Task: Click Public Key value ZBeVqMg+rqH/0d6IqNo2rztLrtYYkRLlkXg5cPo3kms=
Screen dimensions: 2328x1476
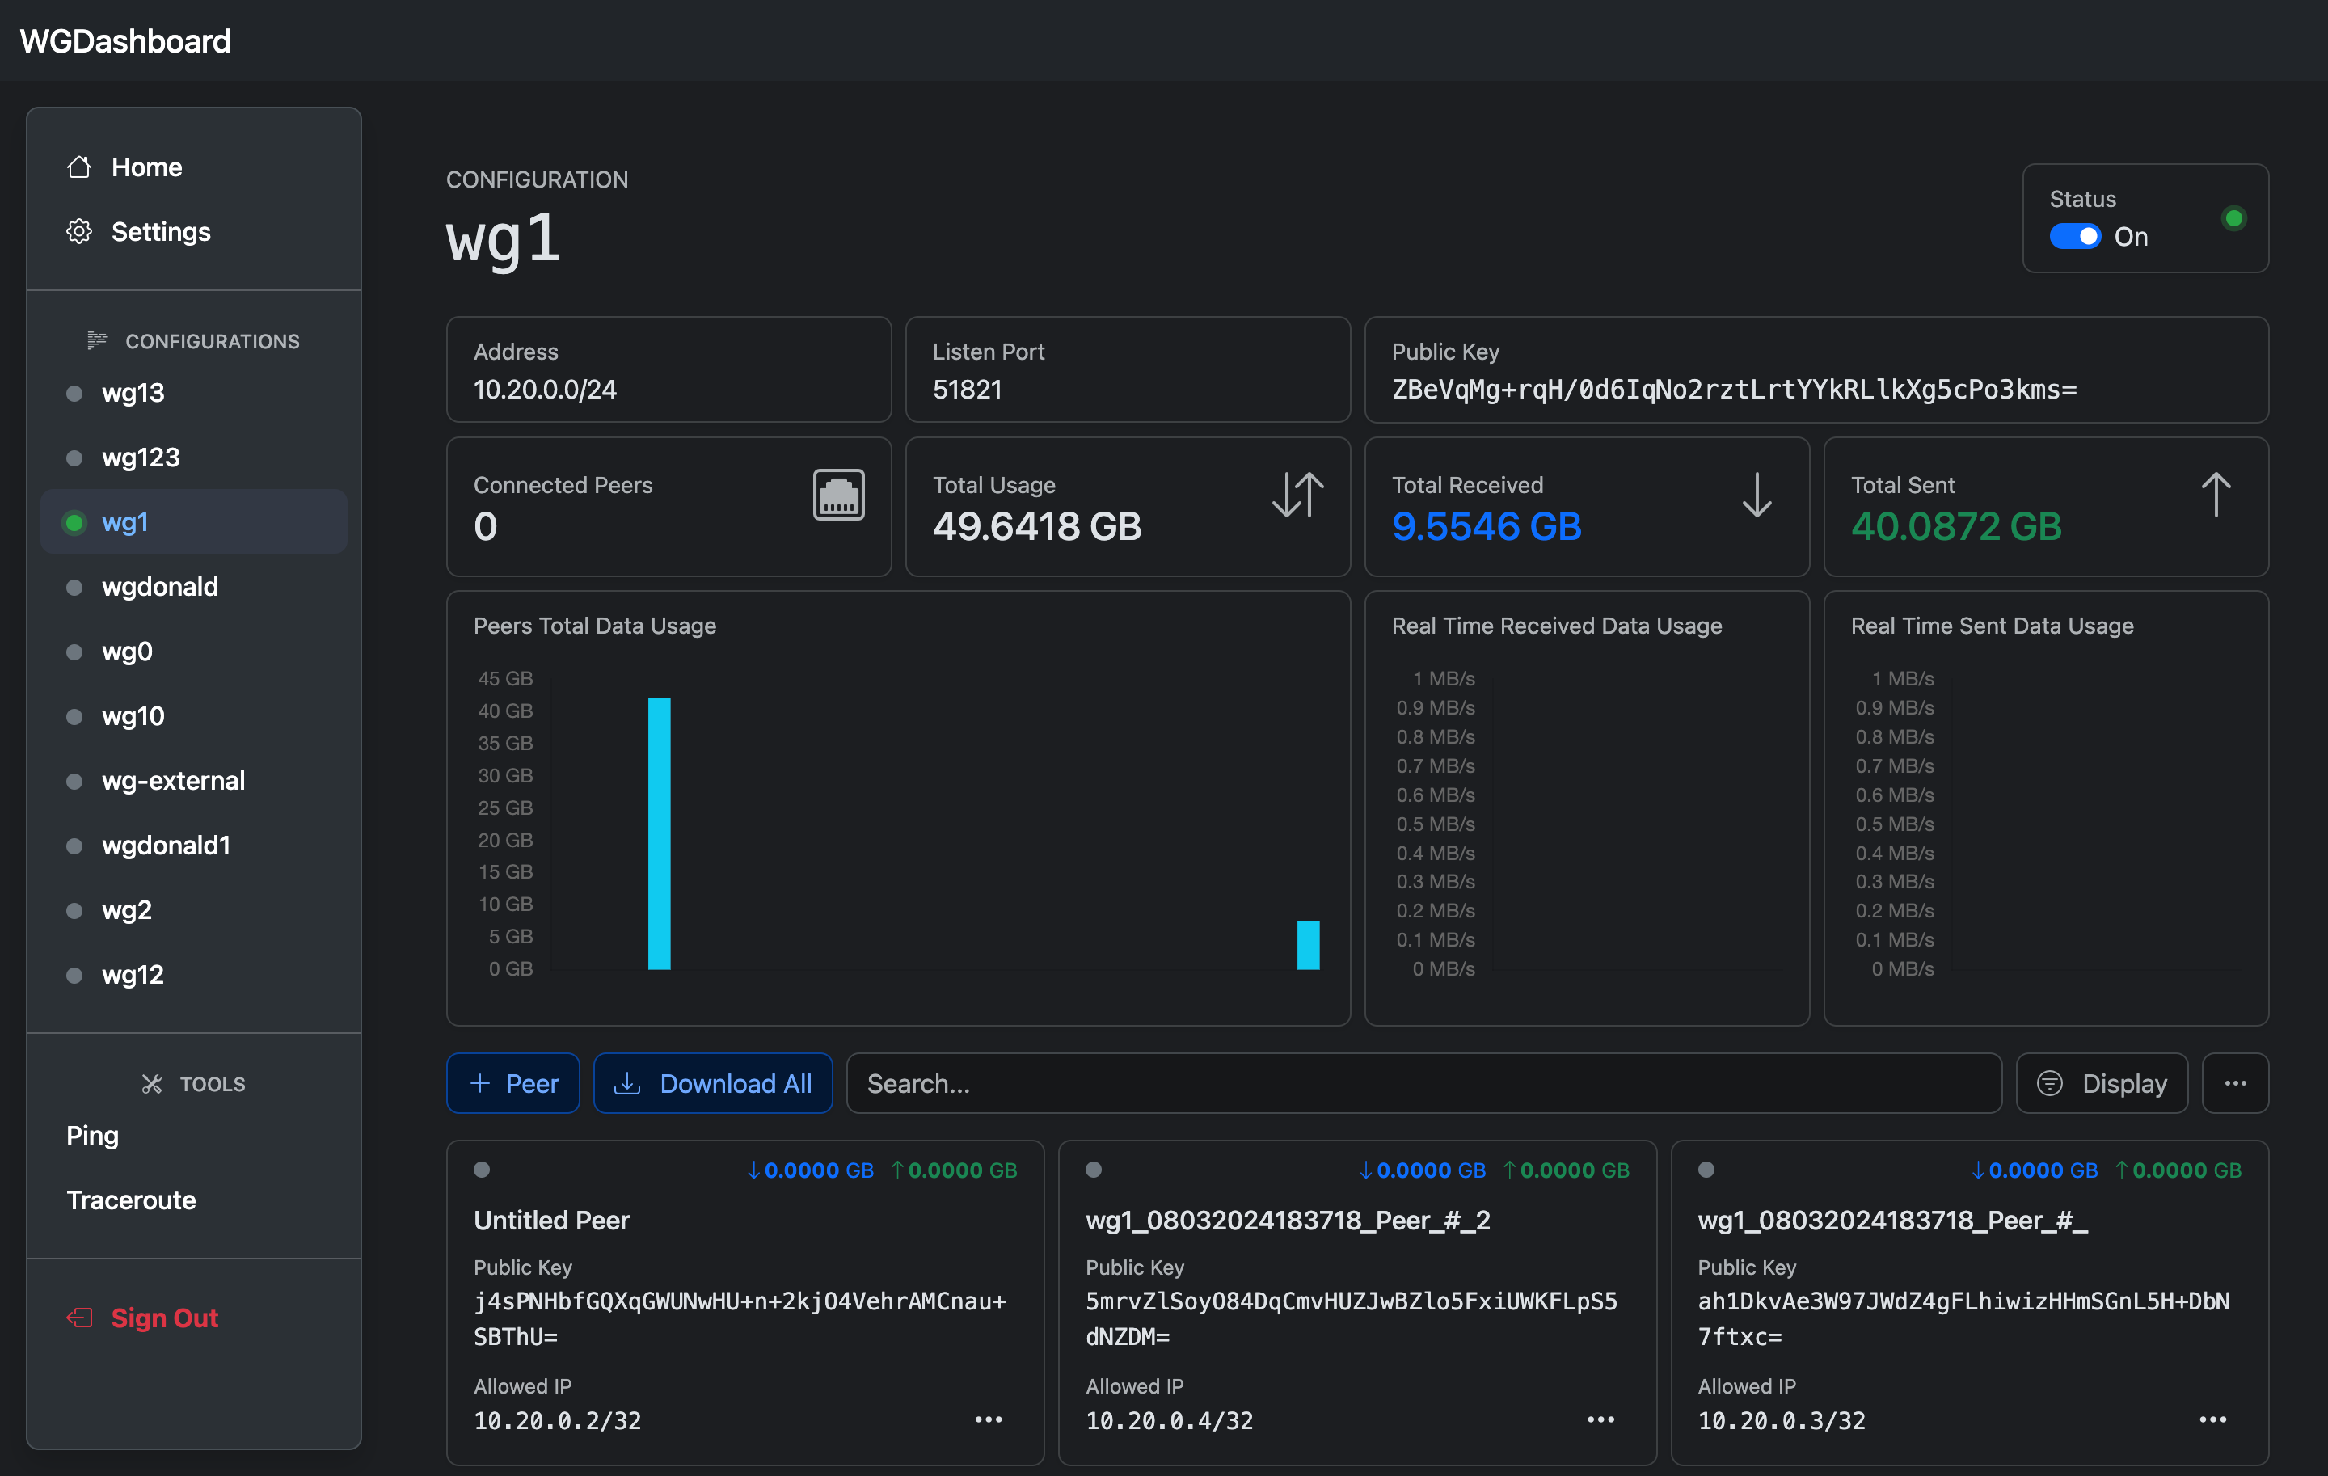Action: [x=1735, y=390]
